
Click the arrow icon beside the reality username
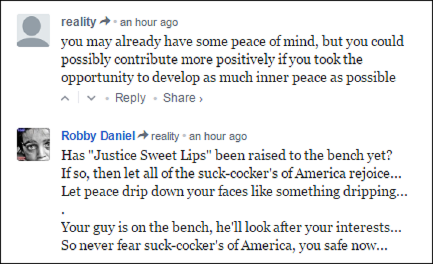105,21
